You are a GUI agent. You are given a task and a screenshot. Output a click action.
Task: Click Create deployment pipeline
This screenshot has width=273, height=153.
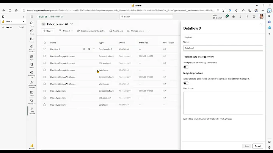pyautogui.click(x=91, y=31)
